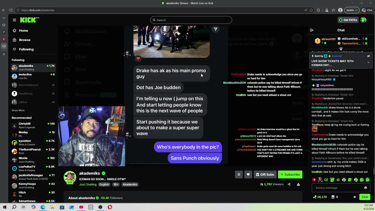Open the chat settings gear
This screenshot has width=375, height=211.
pyautogui.click(x=354, y=197)
